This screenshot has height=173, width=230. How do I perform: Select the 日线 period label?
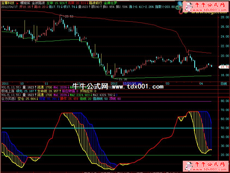point(223,83)
